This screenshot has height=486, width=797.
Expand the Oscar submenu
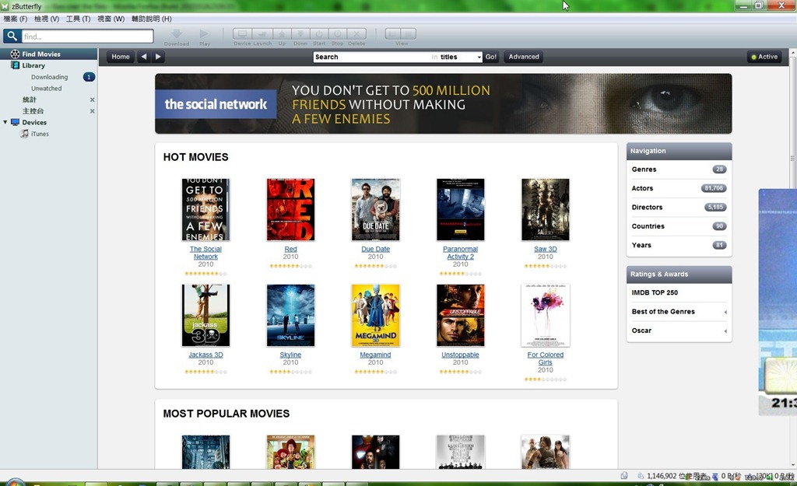coord(679,330)
